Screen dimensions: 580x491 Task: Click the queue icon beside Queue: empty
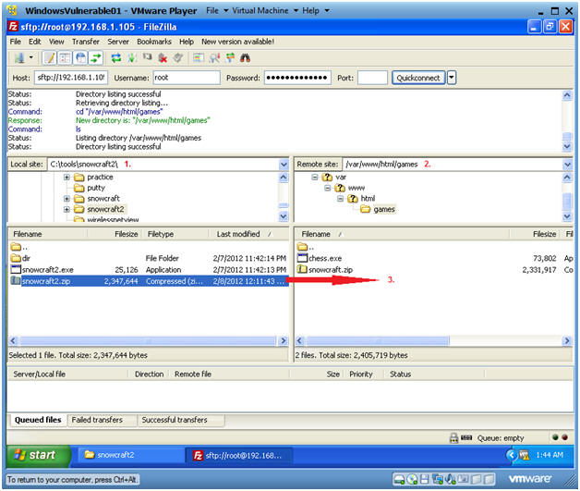[x=466, y=437]
